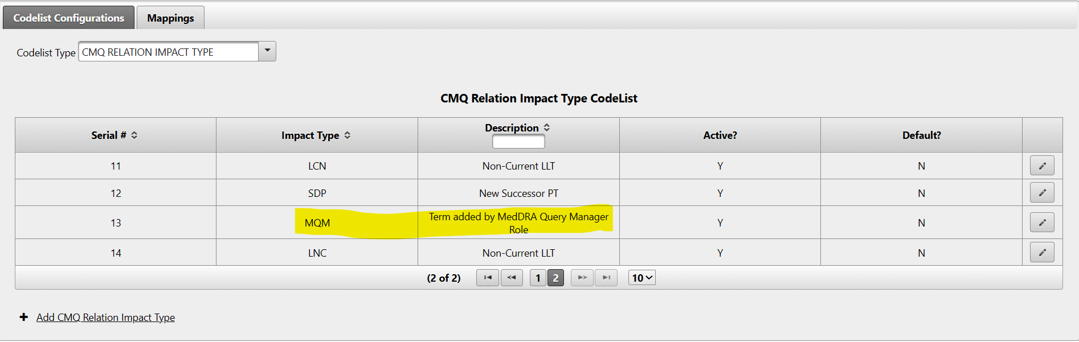Open the rows-per-page selector showing 10

pos(641,277)
